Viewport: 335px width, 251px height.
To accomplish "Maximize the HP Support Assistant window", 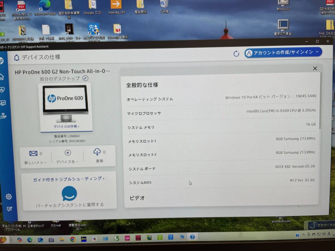I will [x=317, y=41].
